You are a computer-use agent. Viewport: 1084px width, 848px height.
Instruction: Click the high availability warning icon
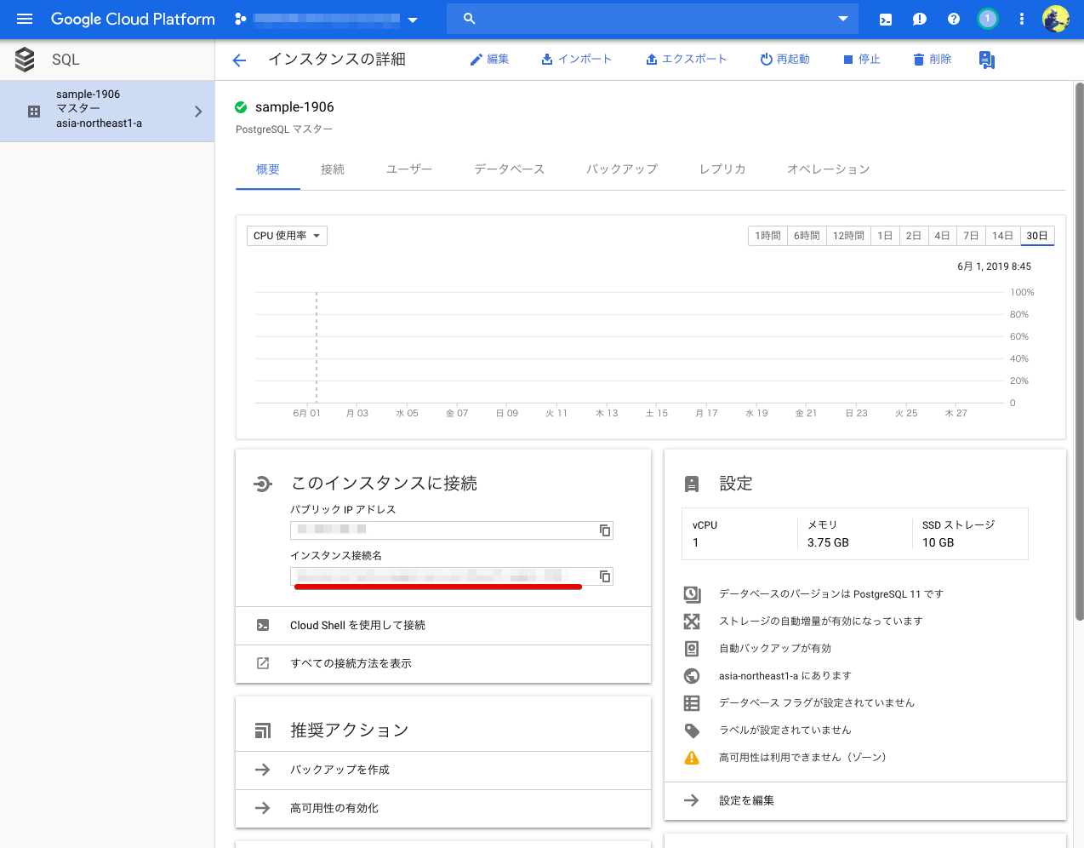pos(692,758)
